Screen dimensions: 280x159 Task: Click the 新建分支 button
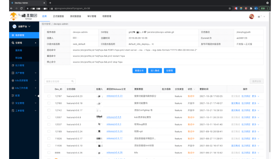click(139, 71)
